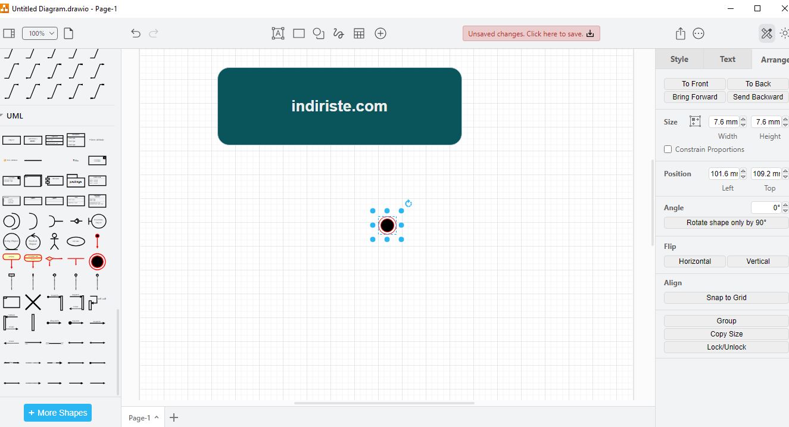Focus the Width input field

click(x=723, y=121)
